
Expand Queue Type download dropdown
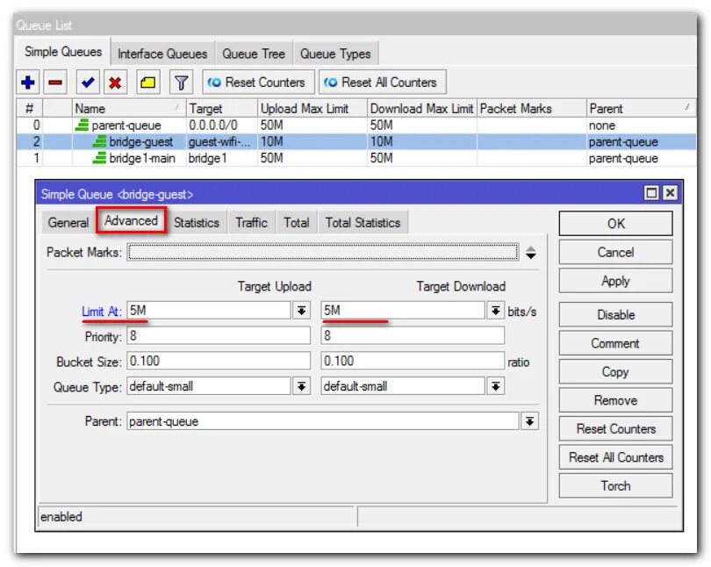(496, 386)
